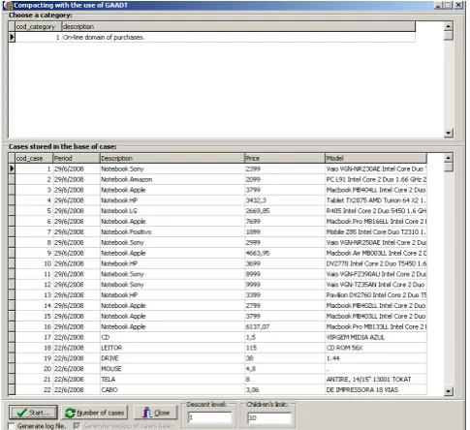Click row selector for case 10
This screenshot has width=470, height=430.
(12, 263)
